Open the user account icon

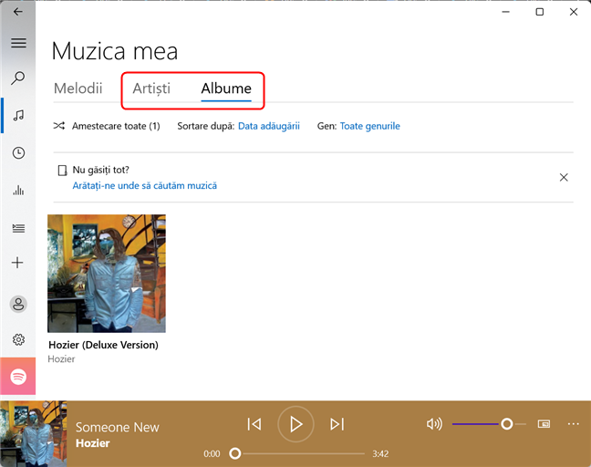[x=18, y=304]
